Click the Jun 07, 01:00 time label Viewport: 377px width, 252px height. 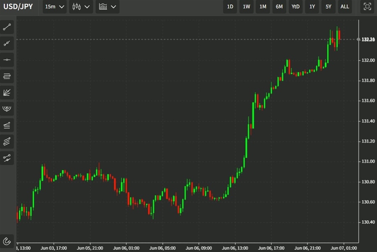343,248
